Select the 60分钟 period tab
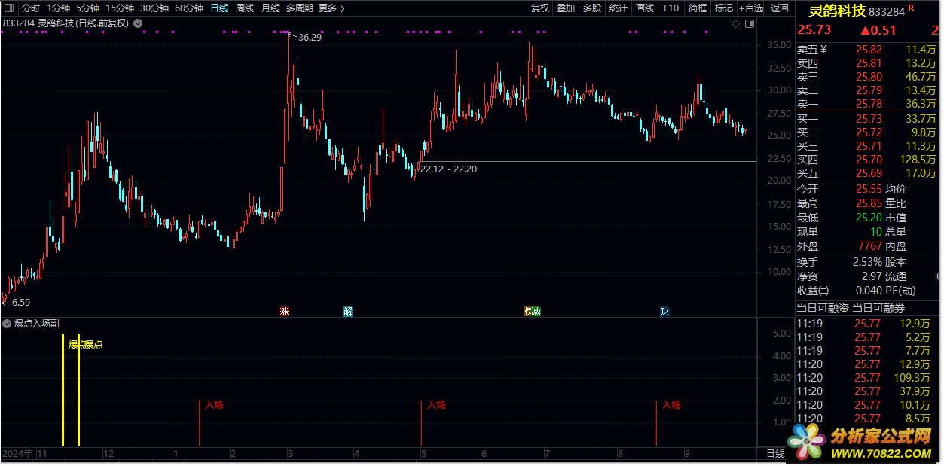 pos(189,8)
